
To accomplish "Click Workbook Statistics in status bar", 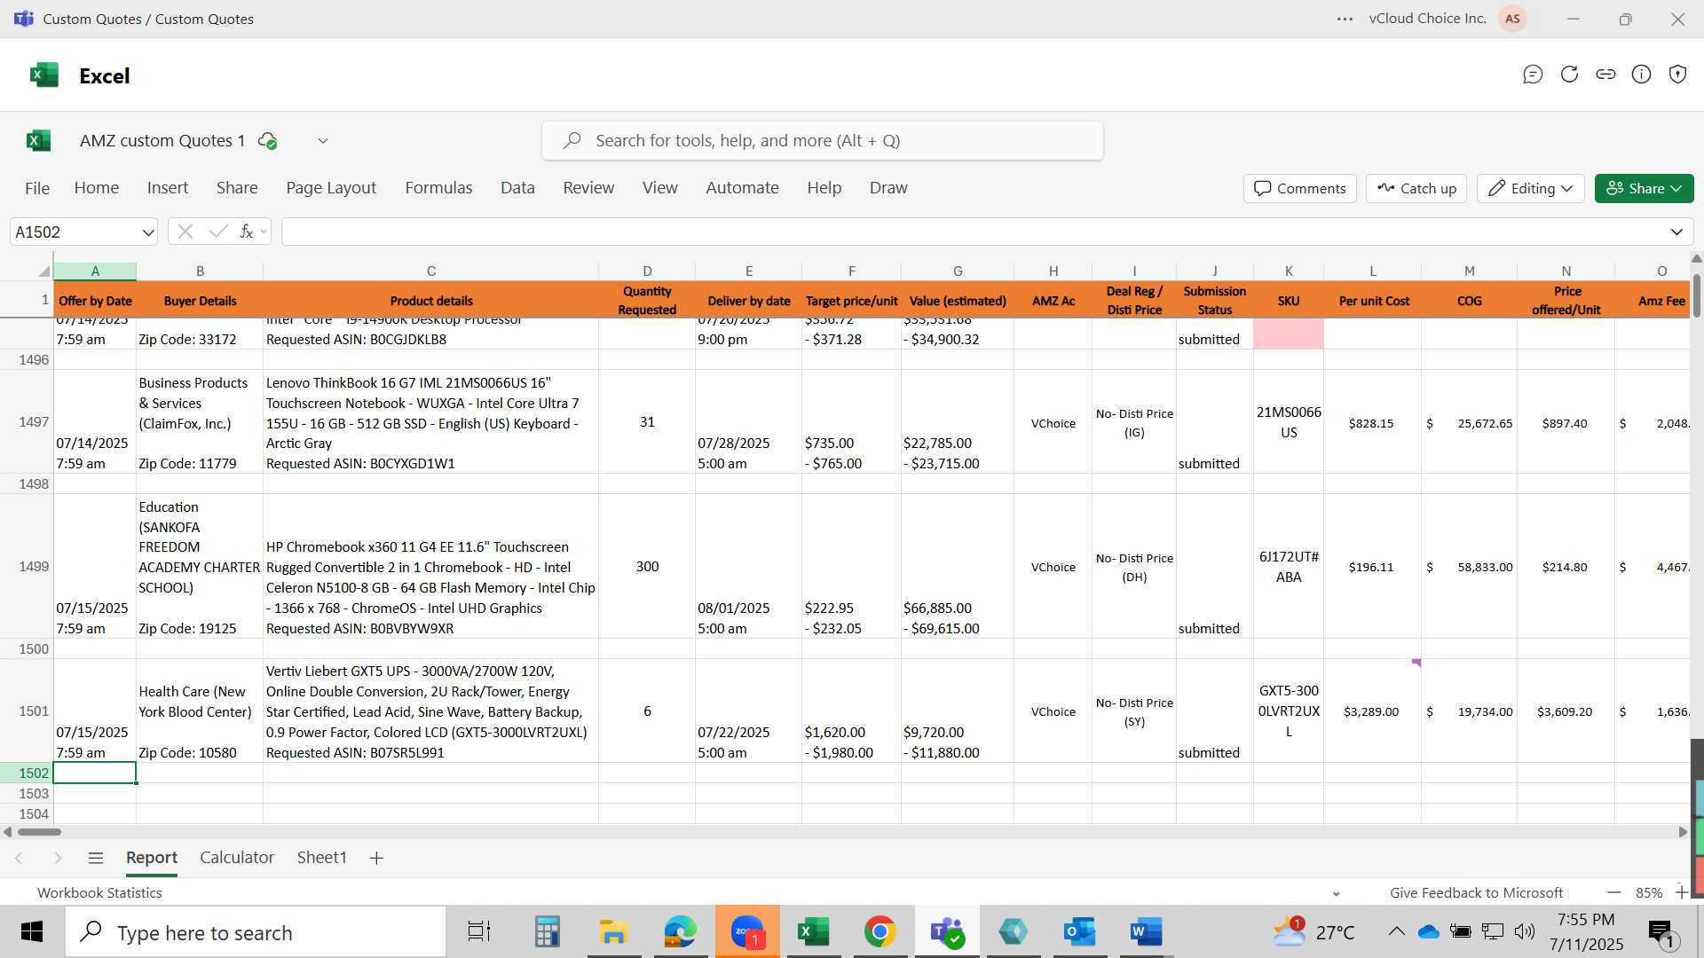I will pyautogui.click(x=99, y=892).
